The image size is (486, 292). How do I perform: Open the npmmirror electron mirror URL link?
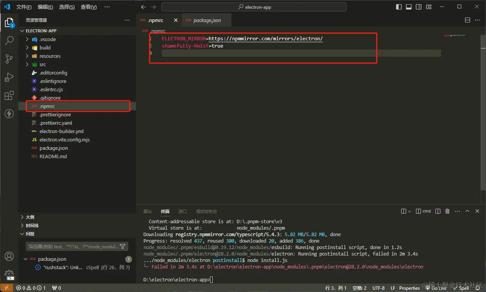pos(266,39)
